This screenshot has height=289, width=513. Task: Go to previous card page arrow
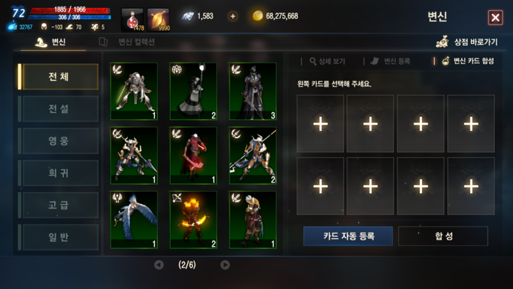click(159, 265)
